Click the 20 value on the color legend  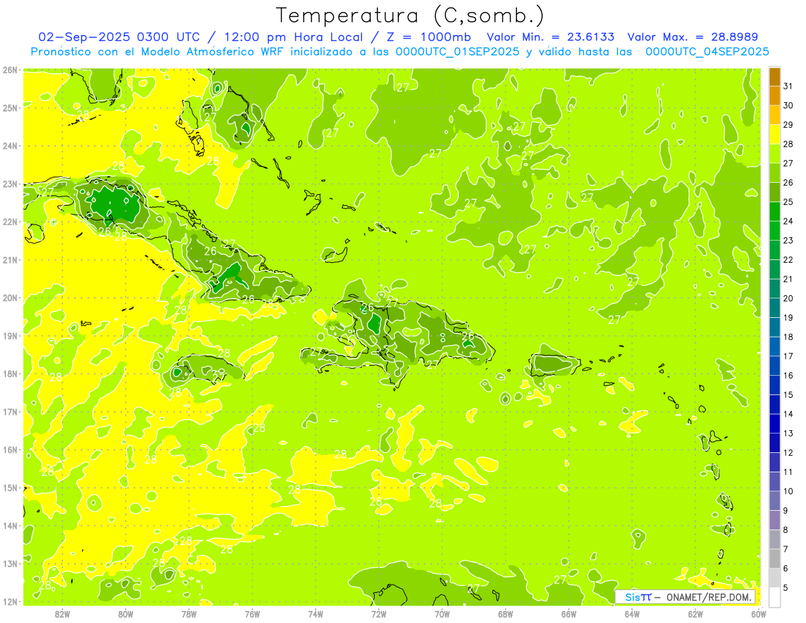click(x=789, y=298)
